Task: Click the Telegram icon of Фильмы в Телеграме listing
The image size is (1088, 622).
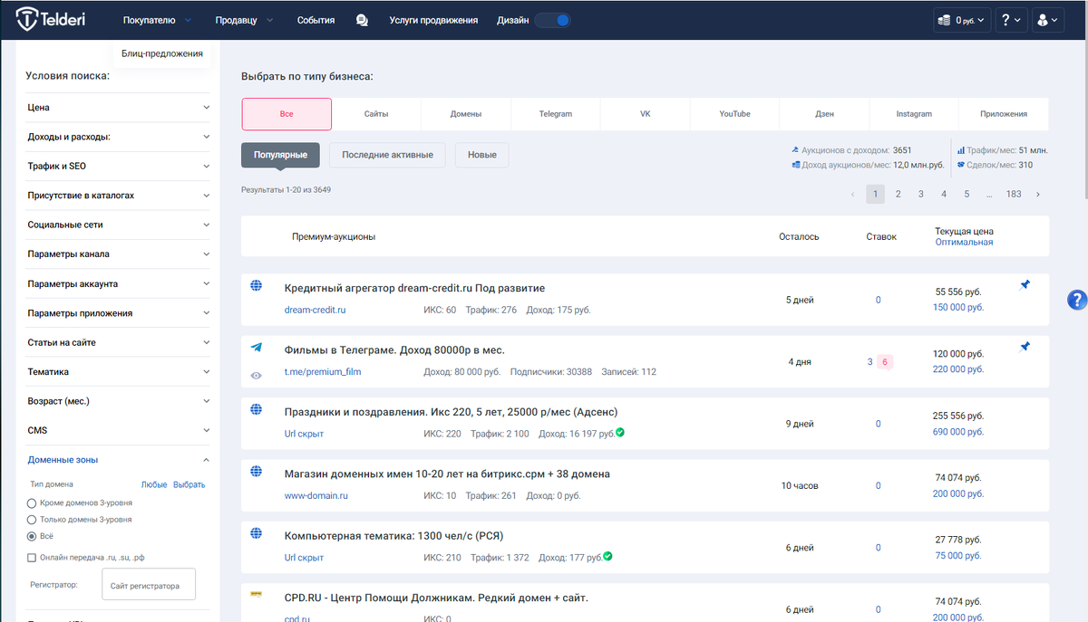Action: point(257,348)
